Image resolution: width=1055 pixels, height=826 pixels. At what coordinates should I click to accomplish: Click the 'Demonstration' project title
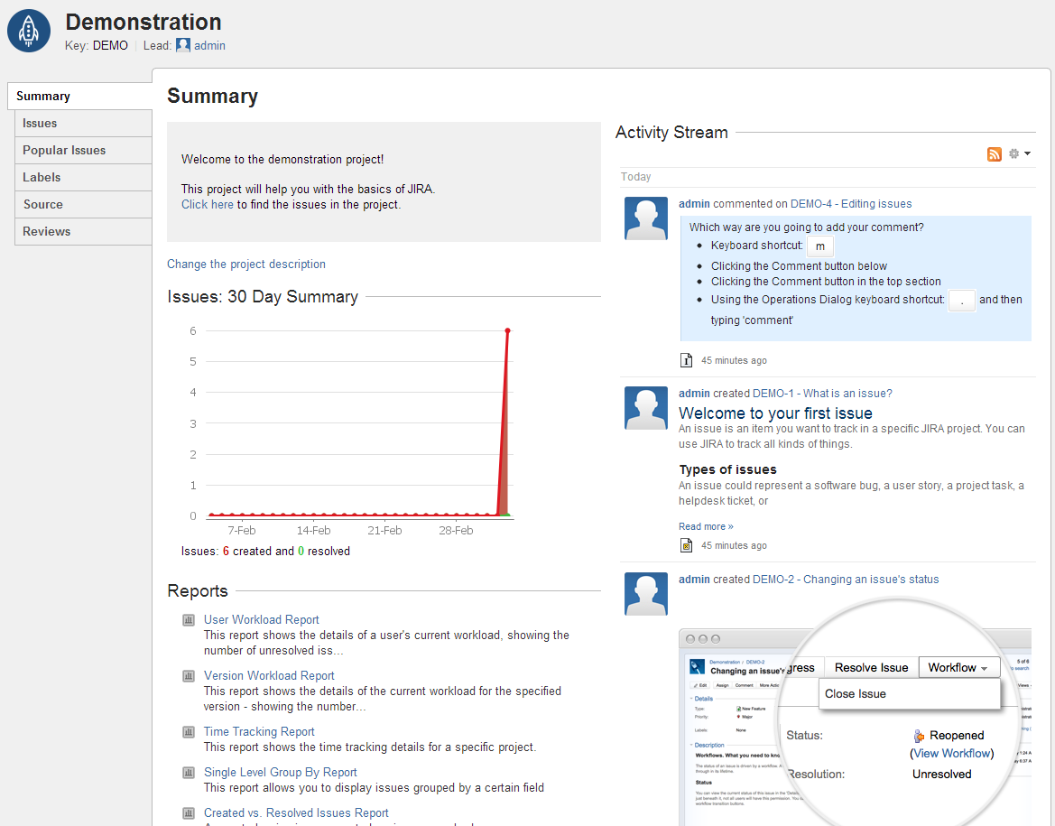pyautogui.click(x=143, y=22)
